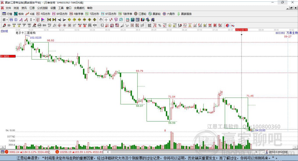This screenshot has width=298, height=161.
Task: Open the 行情 market quotes view
Action: coord(7,14)
